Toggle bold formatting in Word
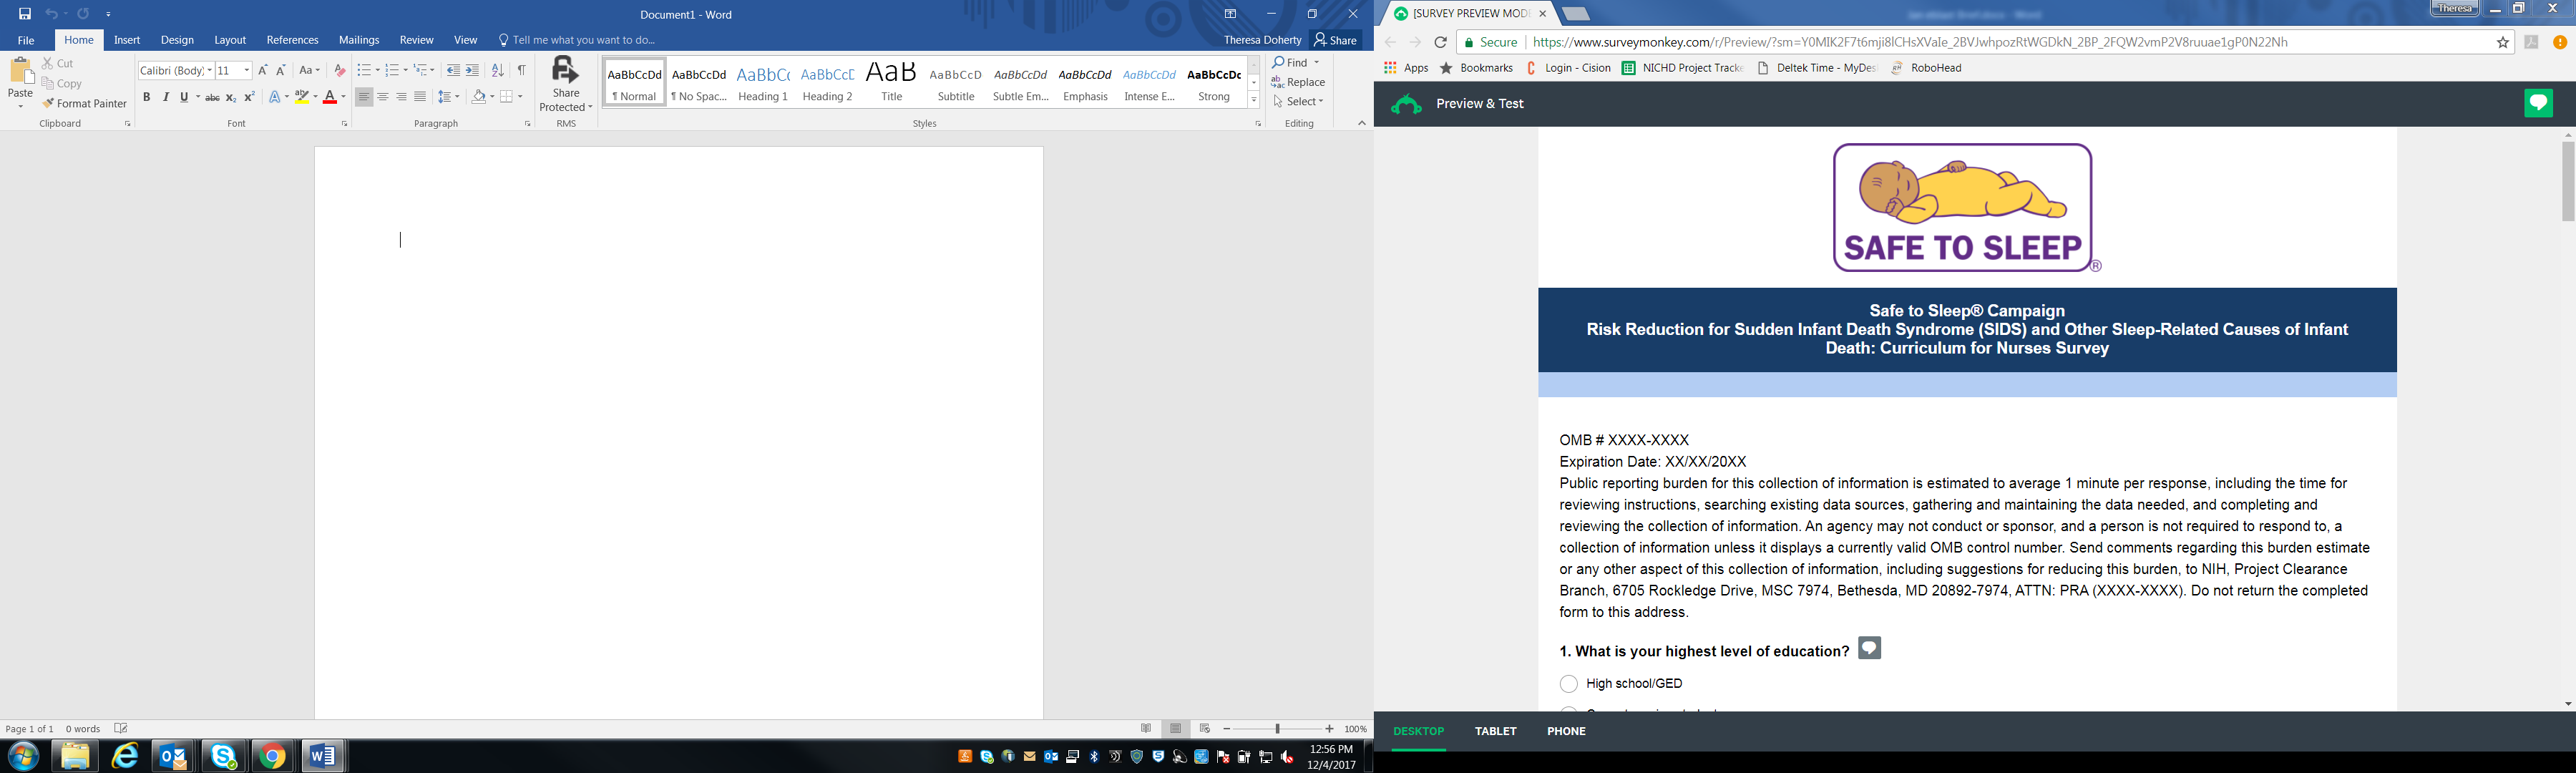Image resolution: width=2576 pixels, height=773 pixels. pyautogui.click(x=146, y=97)
